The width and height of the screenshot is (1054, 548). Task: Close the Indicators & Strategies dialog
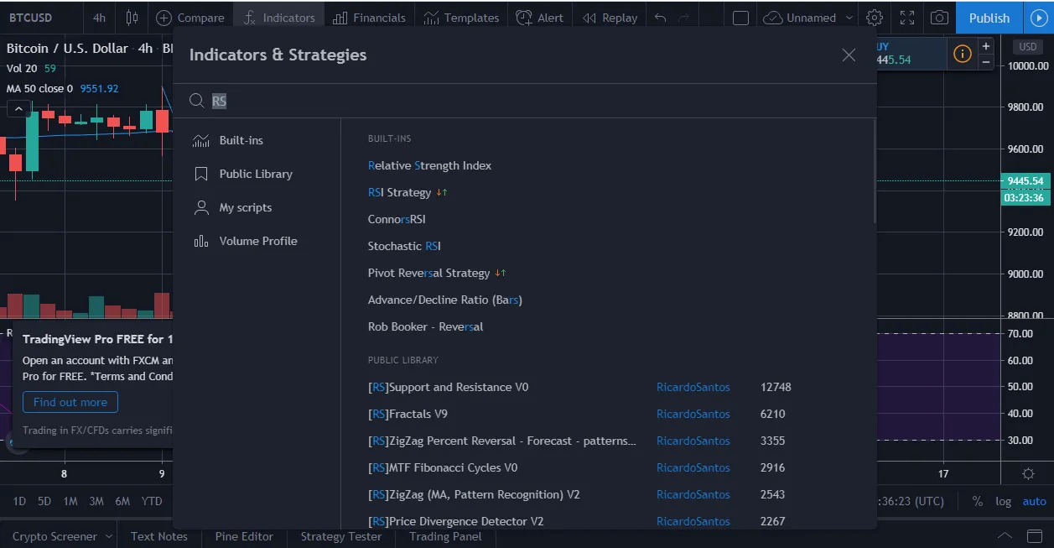point(849,55)
